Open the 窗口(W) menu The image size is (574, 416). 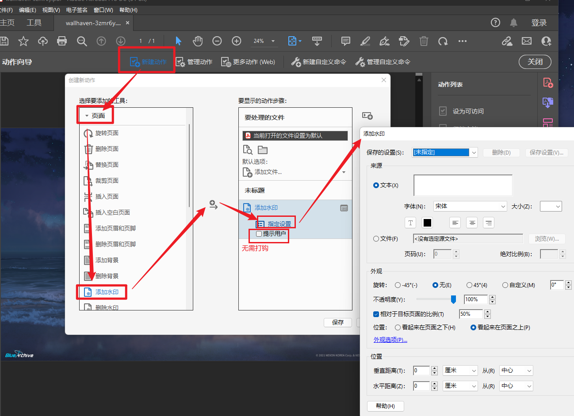pos(103,10)
